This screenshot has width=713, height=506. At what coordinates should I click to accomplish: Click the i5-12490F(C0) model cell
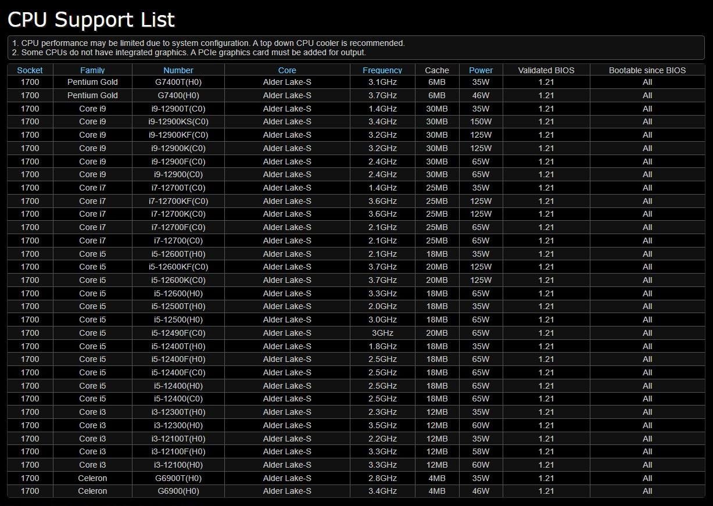click(178, 333)
